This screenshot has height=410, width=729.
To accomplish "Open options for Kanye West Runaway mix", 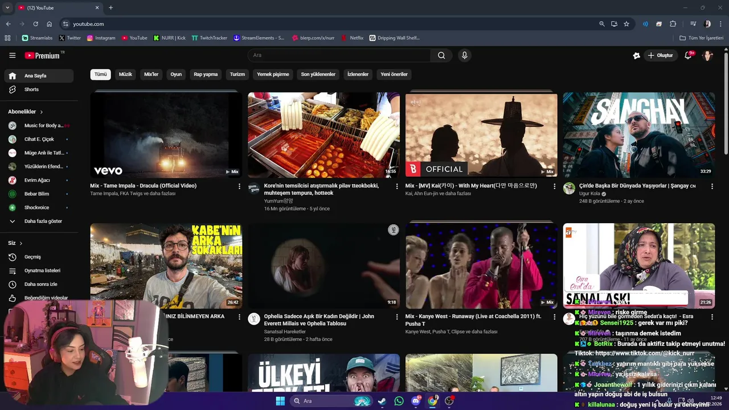I will (x=554, y=317).
